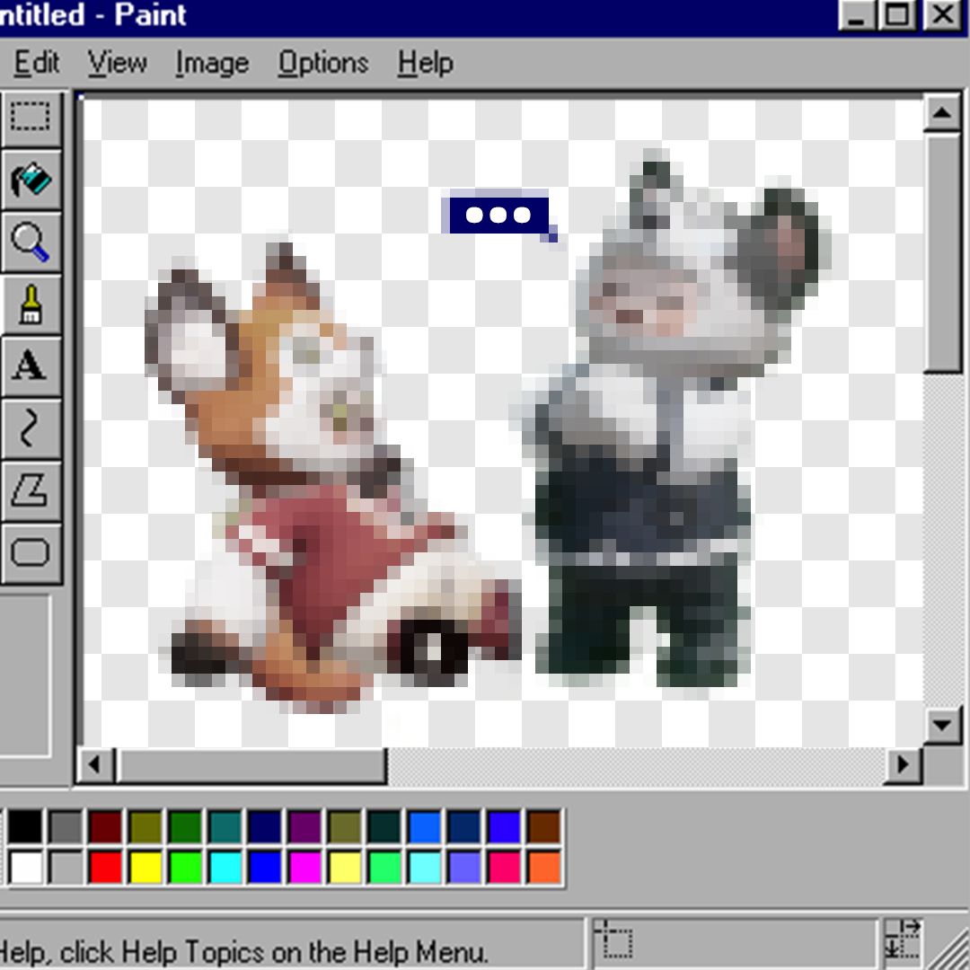This screenshot has width=970, height=970.
Task: Click the vertical scrollbar up arrow
Action: coord(941,113)
